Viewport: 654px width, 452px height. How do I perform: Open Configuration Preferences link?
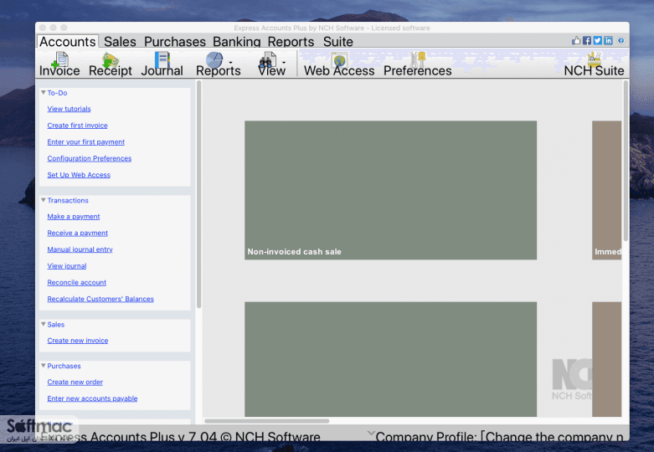coord(90,158)
